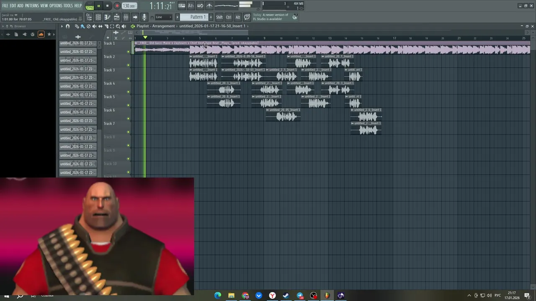Toggle the red record button
The height and width of the screenshot is (301, 536).
point(117,6)
